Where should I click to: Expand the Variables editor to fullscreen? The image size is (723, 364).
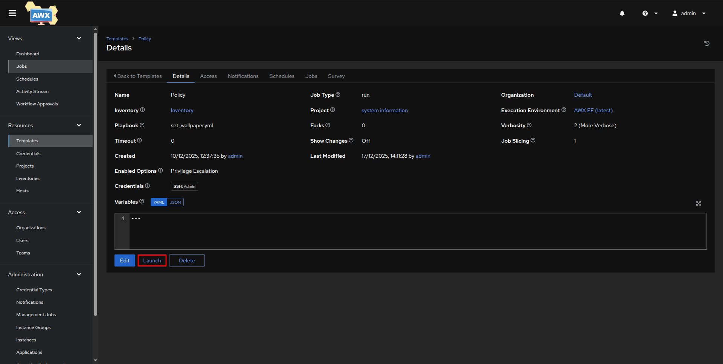pyautogui.click(x=698, y=203)
